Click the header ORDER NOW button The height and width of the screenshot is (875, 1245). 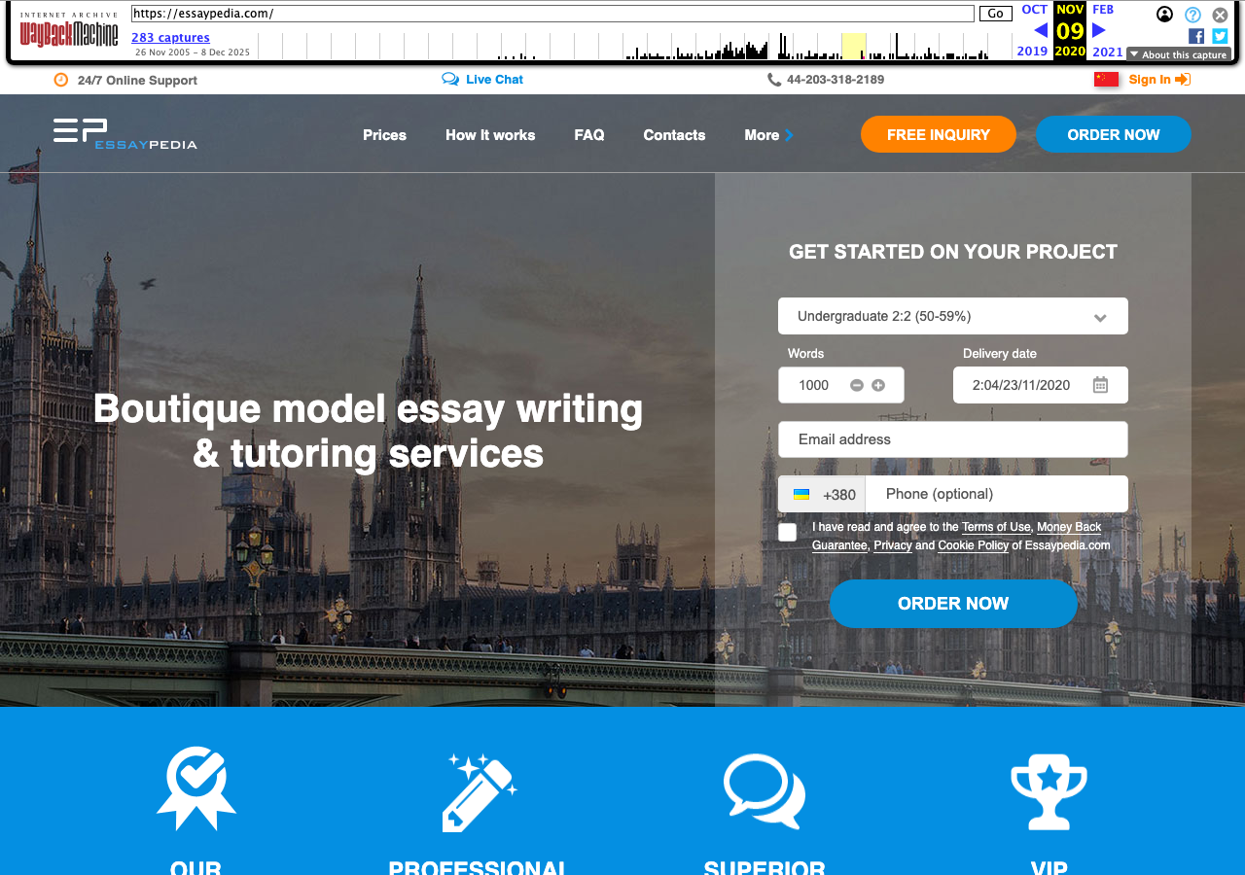tap(1114, 134)
